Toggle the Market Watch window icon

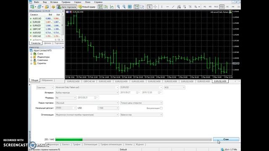tap(47, 7)
